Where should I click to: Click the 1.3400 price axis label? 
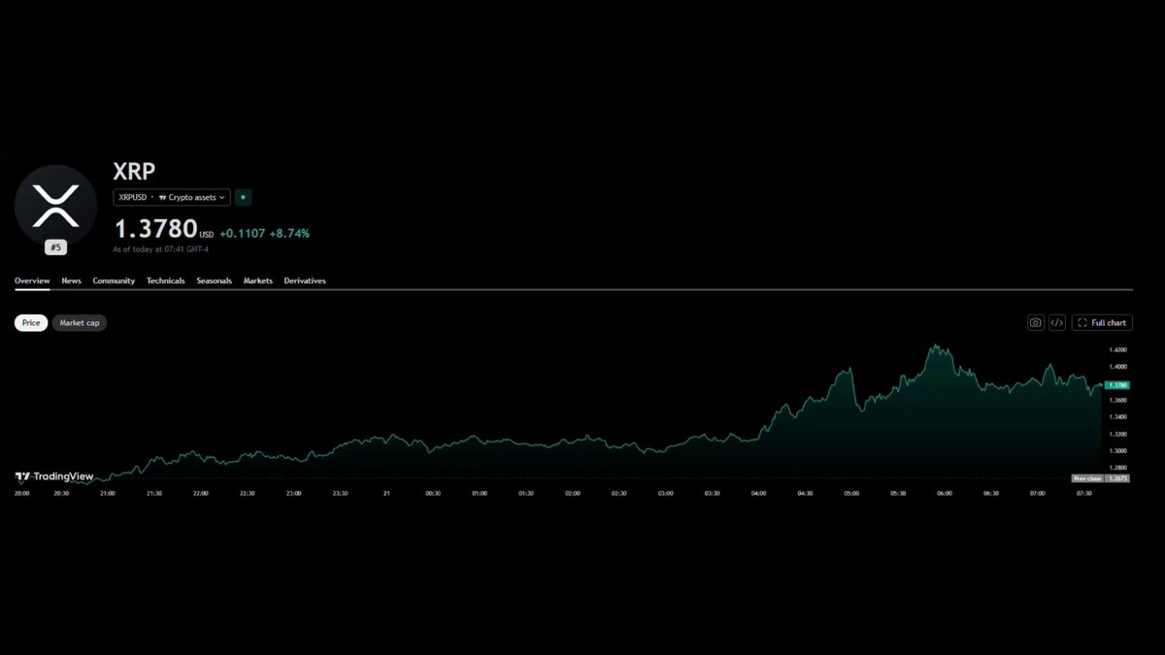coord(1118,417)
